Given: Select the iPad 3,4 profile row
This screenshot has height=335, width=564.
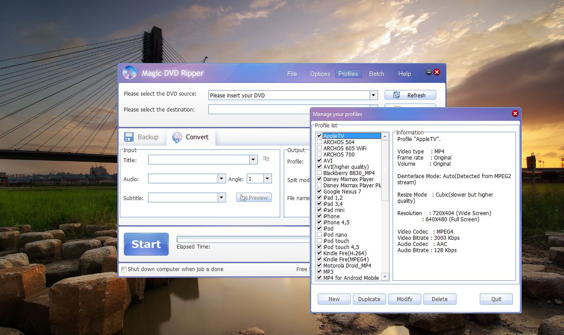Looking at the screenshot, I should click(333, 204).
